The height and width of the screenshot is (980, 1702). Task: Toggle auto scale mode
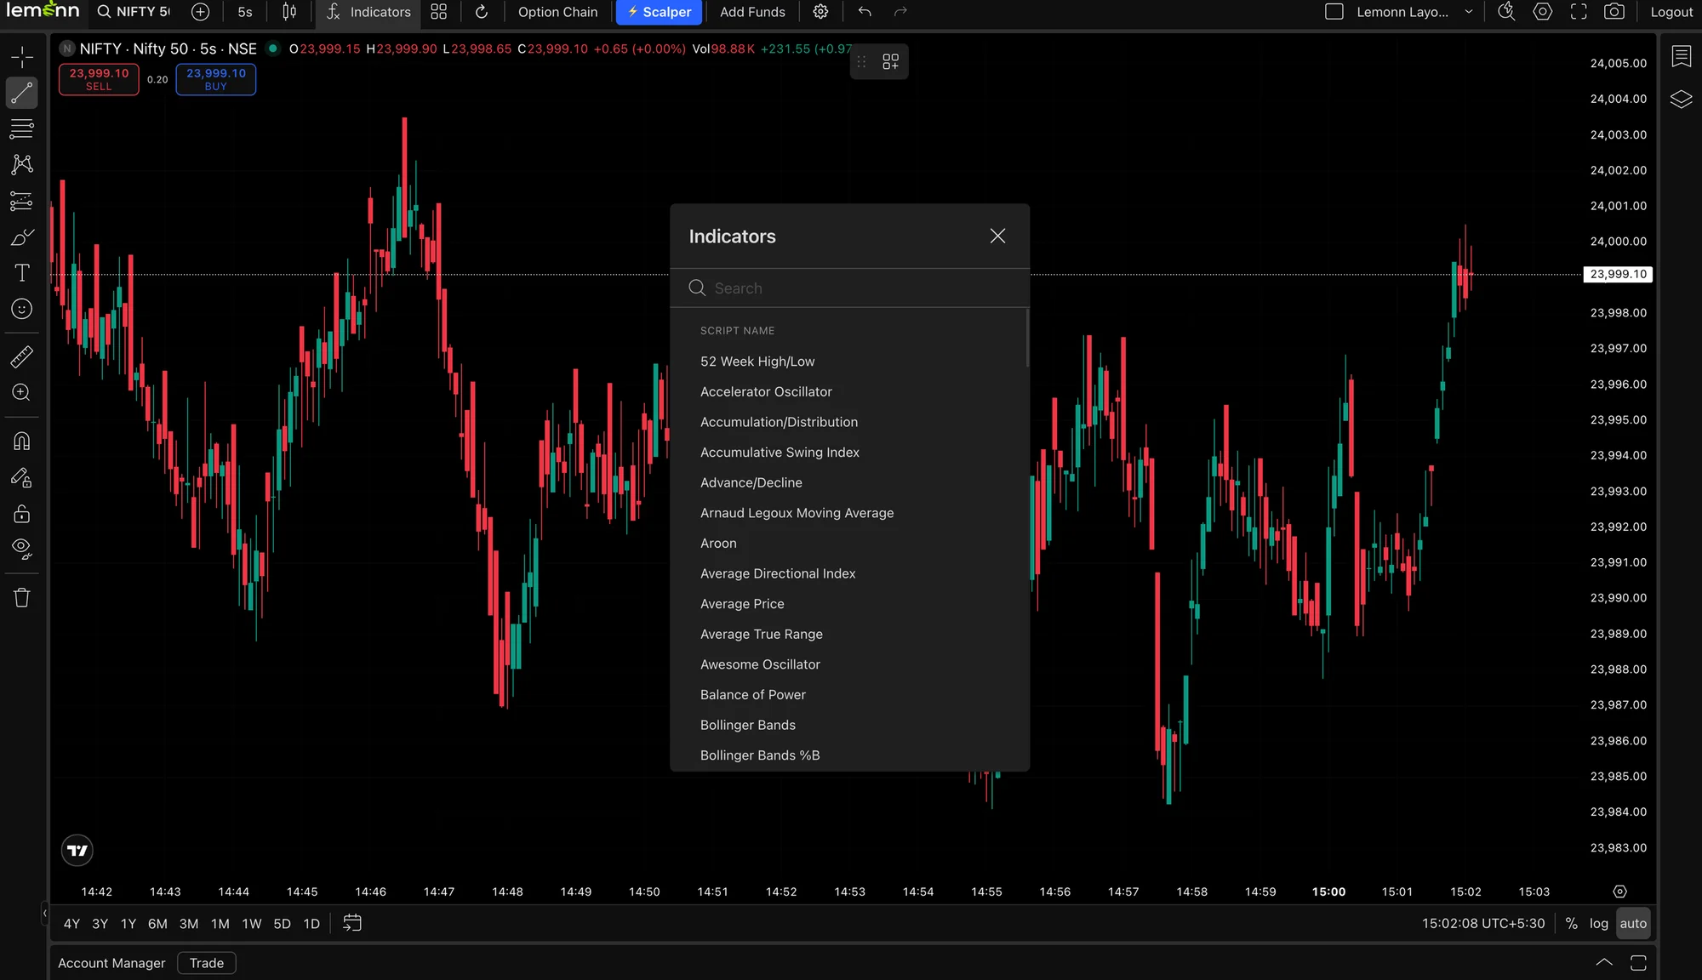pyautogui.click(x=1633, y=924)
